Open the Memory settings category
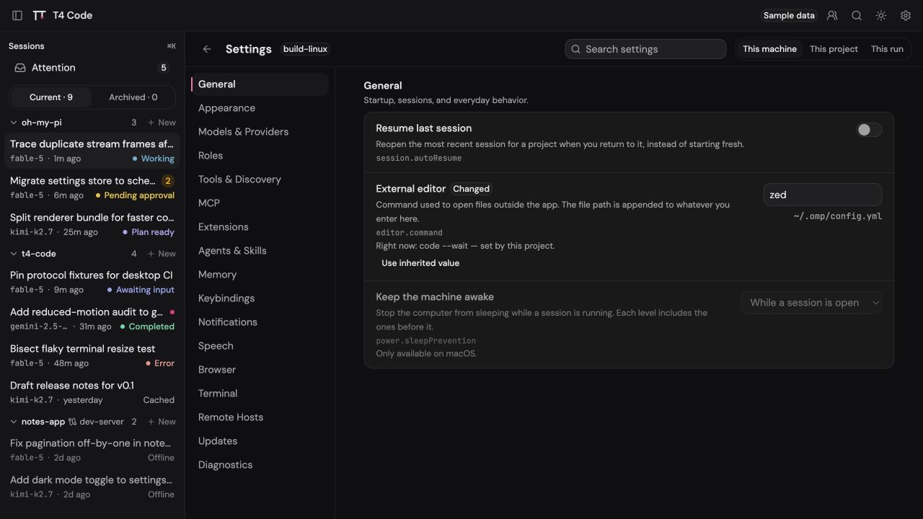This screenshot has width=923, height=519. (260, 275)
